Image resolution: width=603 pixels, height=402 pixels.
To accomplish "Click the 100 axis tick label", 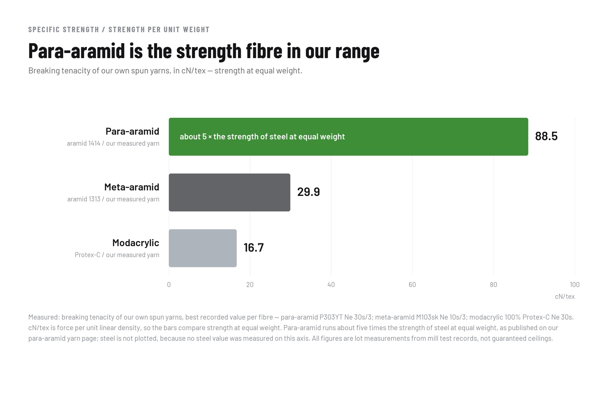I will pos(574,285).
